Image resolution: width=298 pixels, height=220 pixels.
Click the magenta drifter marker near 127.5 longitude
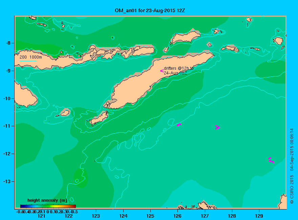[218, 127]
